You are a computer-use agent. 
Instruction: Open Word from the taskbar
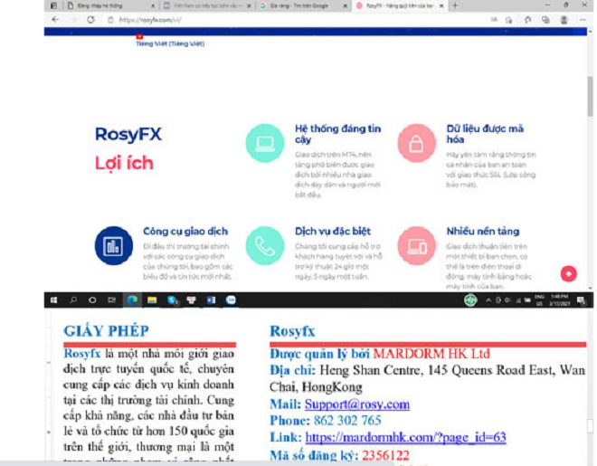(x=211, y=300)
